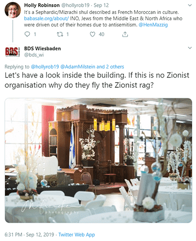Viewport: 196px width, 241px height.
Task: Open the share icon on Holly's tweet
Action: click(125, 34)
